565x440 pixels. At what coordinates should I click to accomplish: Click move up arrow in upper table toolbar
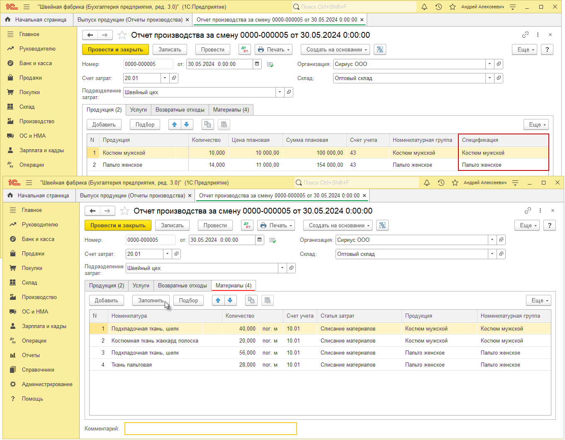[174, 124]
